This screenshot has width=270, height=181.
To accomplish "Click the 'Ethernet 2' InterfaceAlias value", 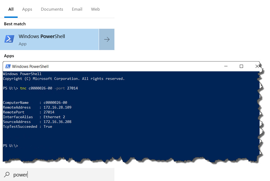I will click(54, 117).
